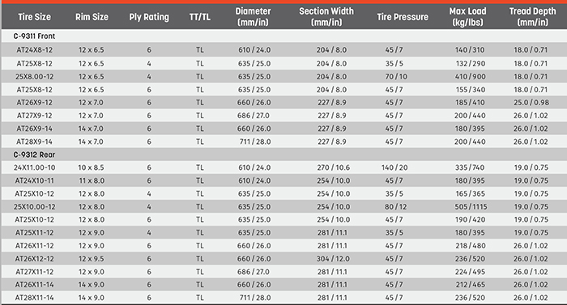Select the C-9311 Front section row
Image resolution: width=567 pixels, height=305 pixels.
click(x=283, y=36)
